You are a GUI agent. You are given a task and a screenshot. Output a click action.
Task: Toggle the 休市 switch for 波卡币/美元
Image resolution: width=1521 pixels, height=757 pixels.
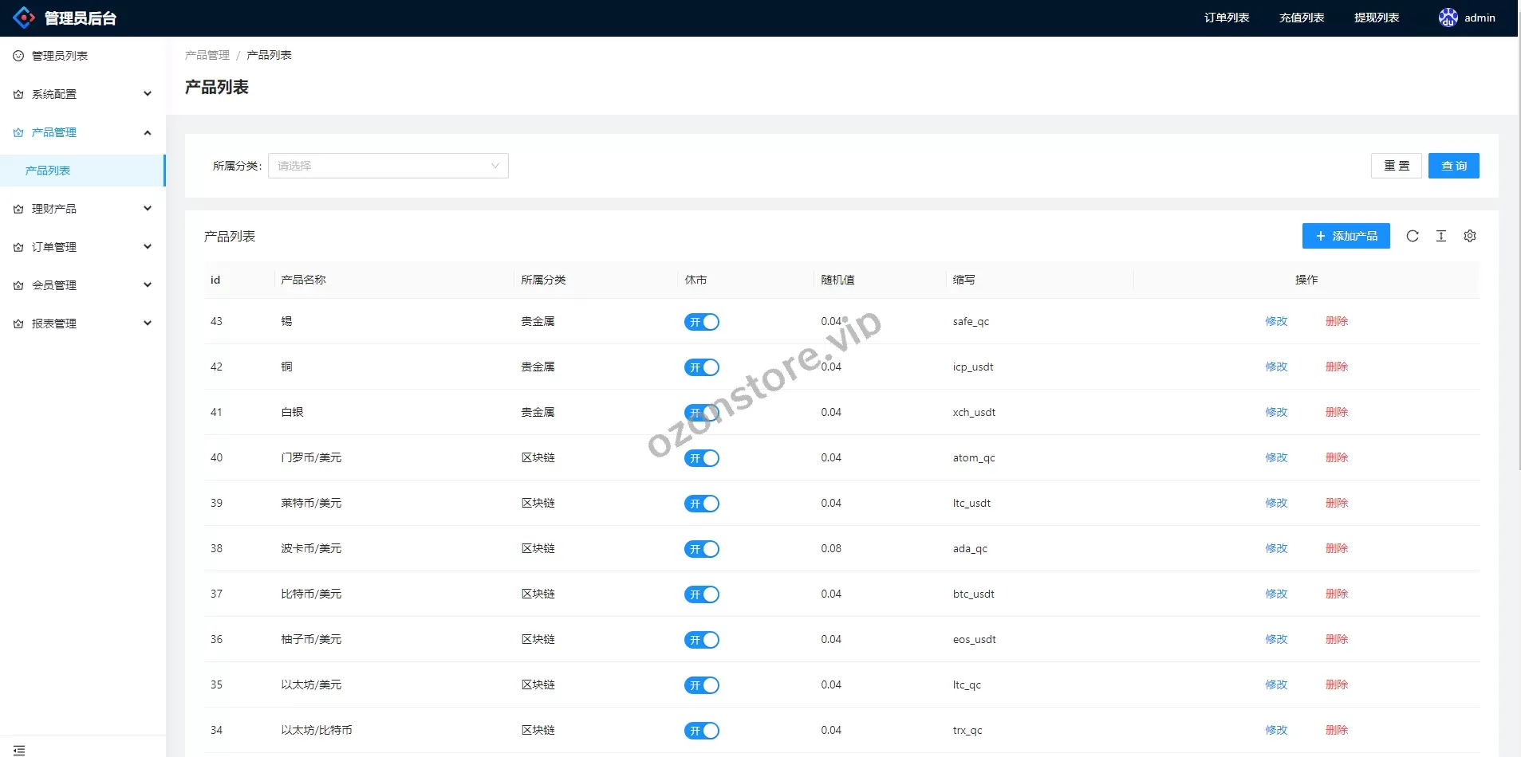pos(701,549)
